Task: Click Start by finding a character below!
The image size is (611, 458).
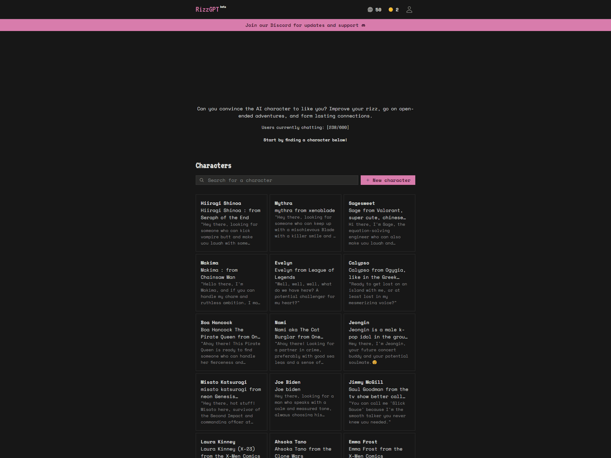Action: 305,140
